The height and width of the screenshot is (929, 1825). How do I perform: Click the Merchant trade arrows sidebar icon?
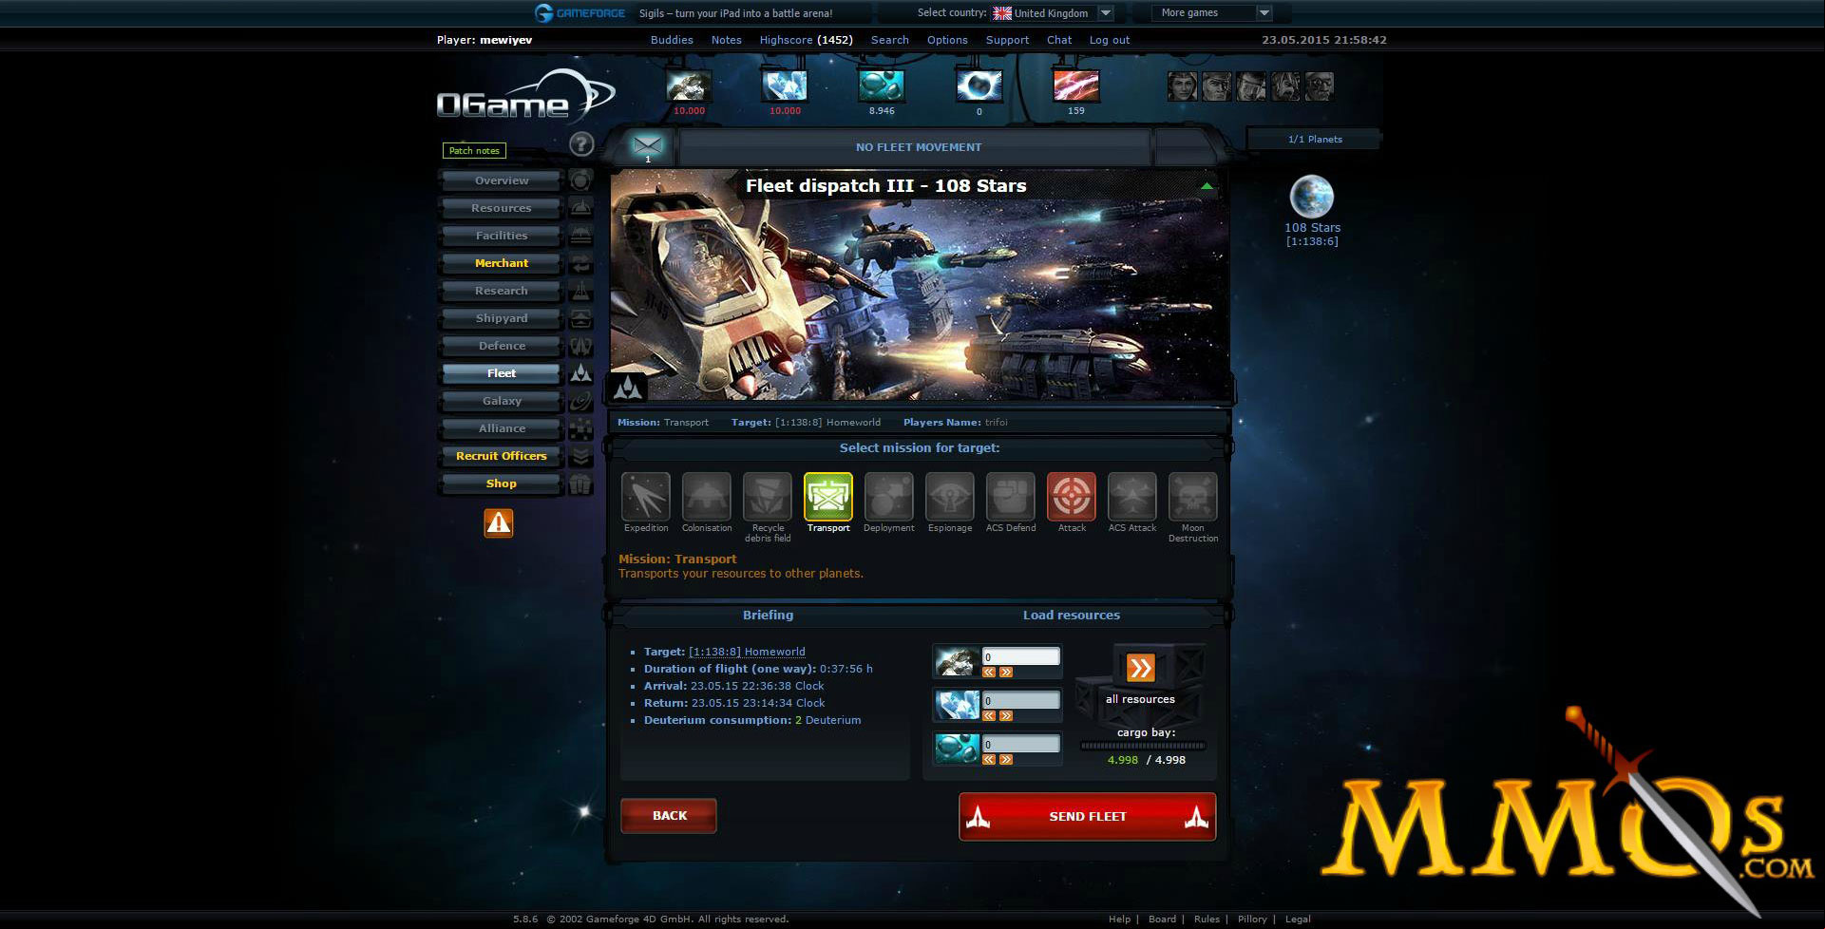pos(580,263)
